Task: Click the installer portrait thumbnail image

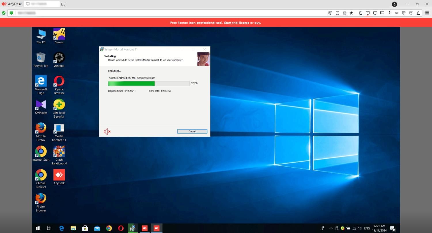Action: (x=203, y=59)
